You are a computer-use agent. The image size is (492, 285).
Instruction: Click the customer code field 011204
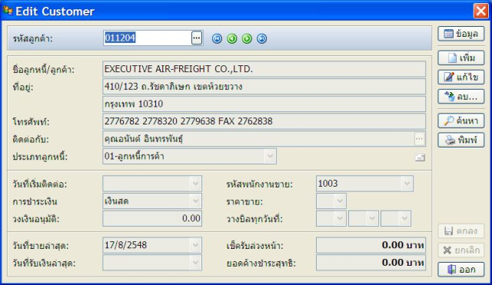(x=147, y=38)
